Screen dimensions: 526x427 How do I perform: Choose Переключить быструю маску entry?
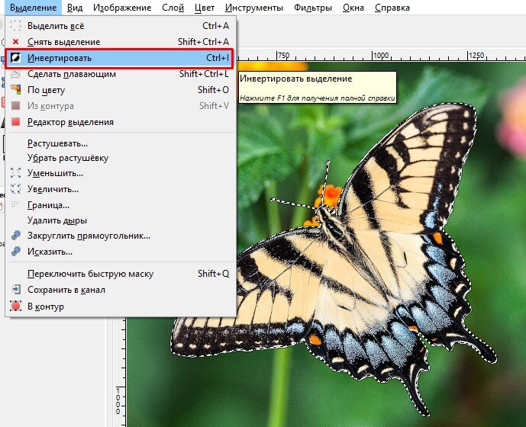click(120, 274)
